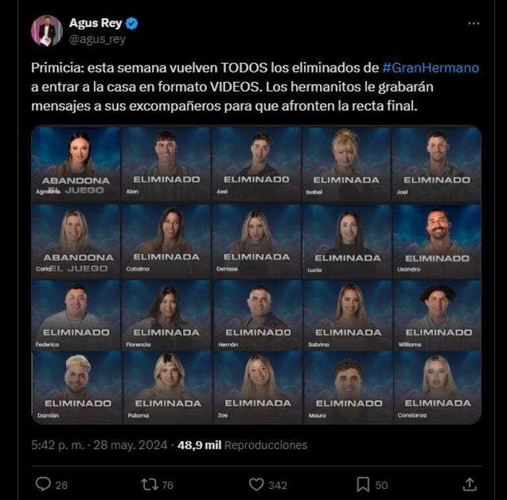Open Agostina's contestant image
This screenshot has width=507, height=500.
(76, 164)
